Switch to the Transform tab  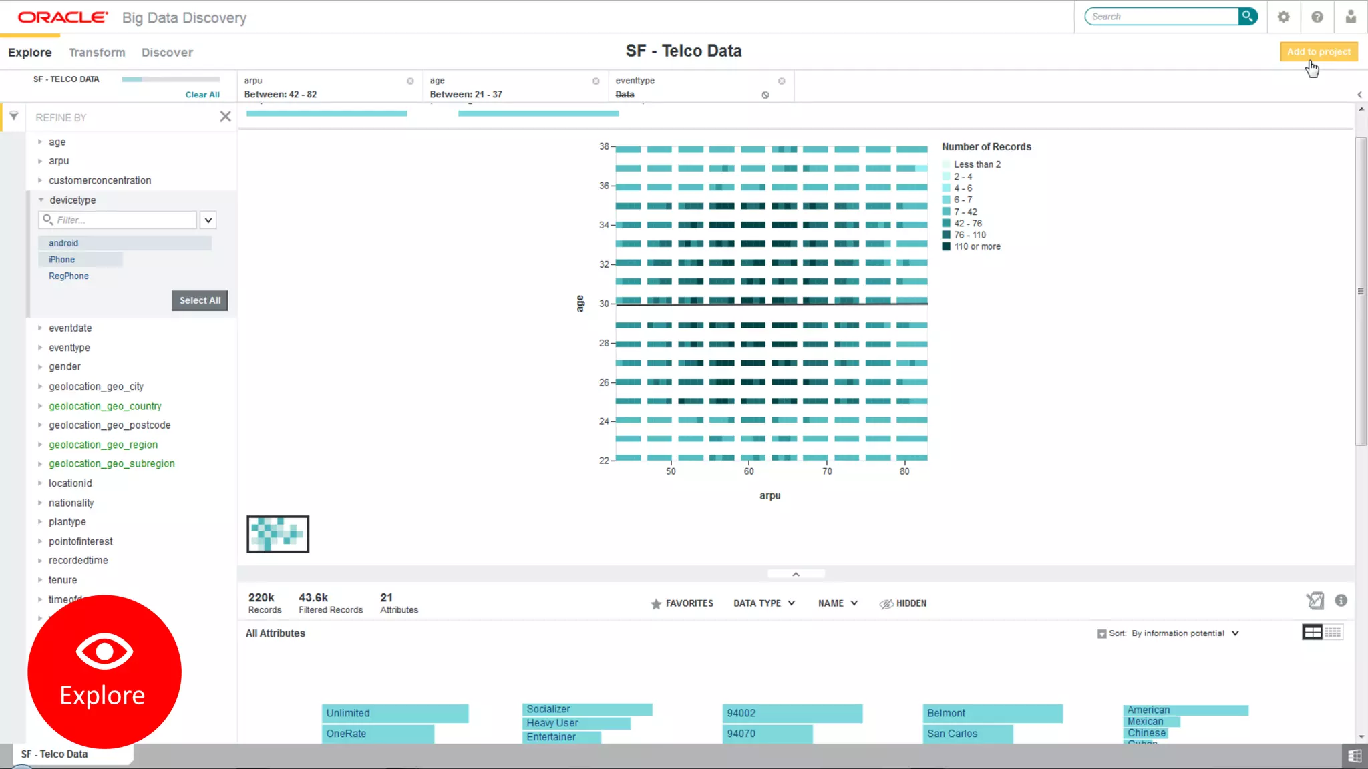click(97, 52)
